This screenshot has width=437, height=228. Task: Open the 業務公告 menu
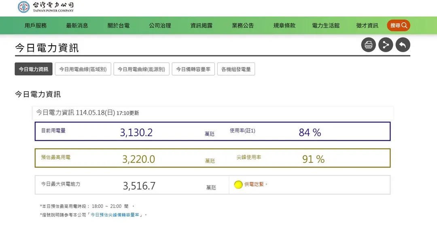tap(243, 25)
